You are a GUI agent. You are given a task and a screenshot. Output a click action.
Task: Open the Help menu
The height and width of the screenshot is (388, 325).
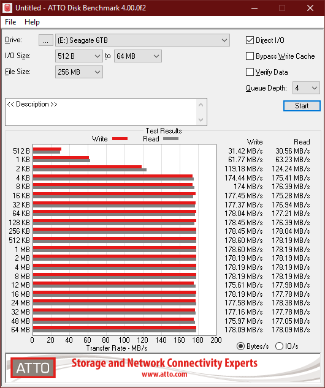coord(32,22)
